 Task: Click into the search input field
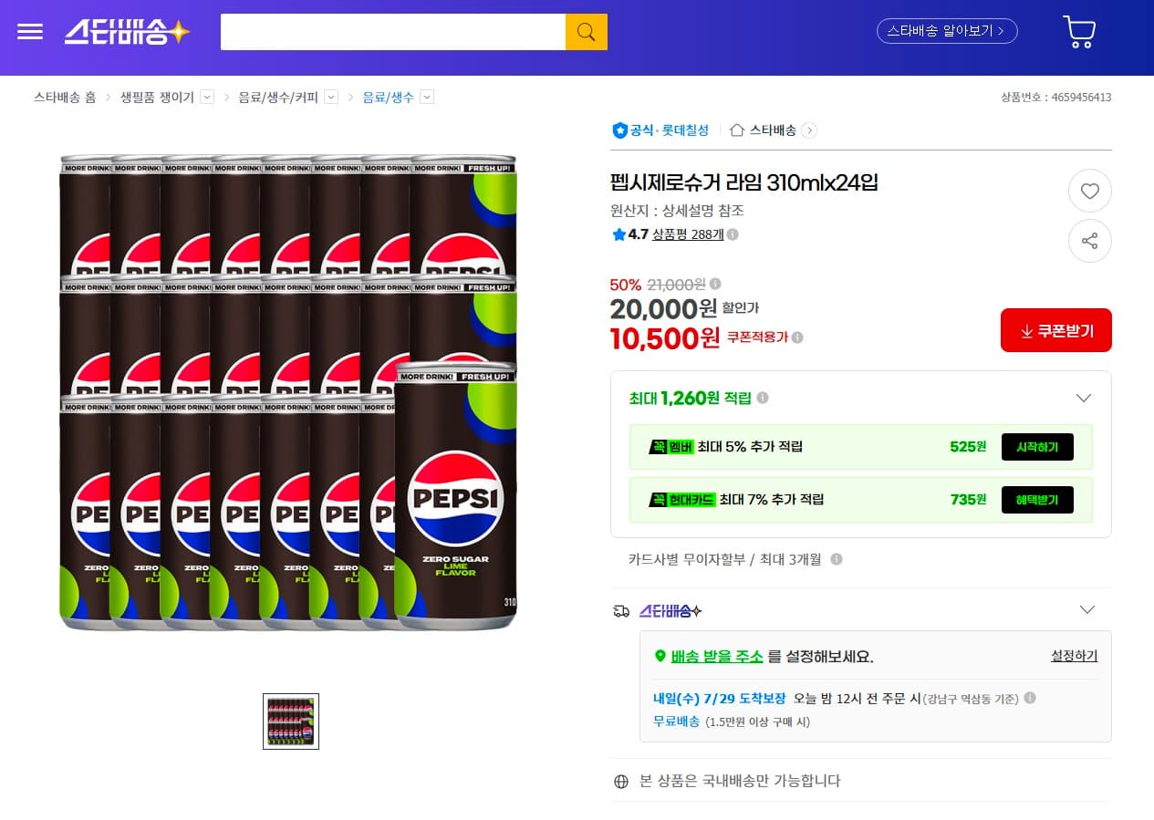tap(393, 32)
